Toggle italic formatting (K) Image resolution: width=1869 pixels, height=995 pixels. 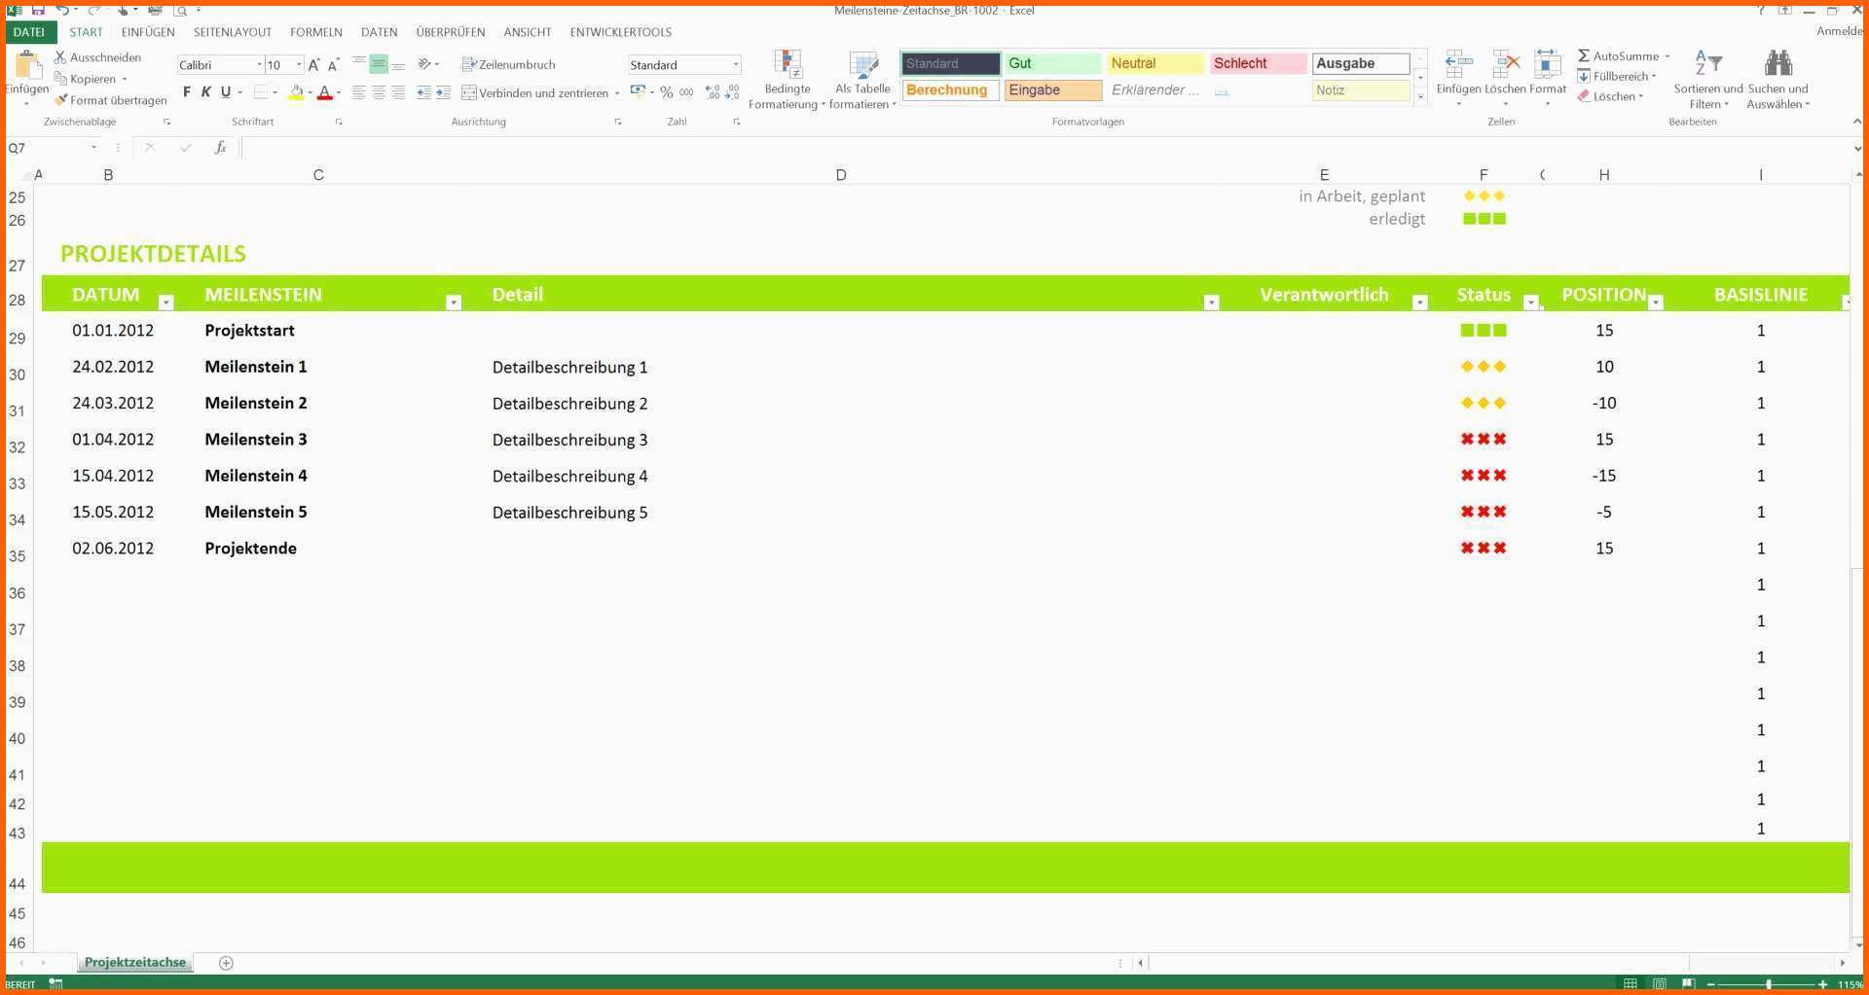206,92
